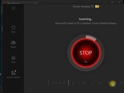
Task: Maximize the Driver Booster window
Action: [112, 2]
